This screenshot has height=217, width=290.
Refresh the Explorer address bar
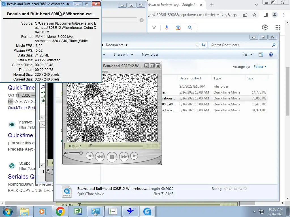tap(203, 45)
